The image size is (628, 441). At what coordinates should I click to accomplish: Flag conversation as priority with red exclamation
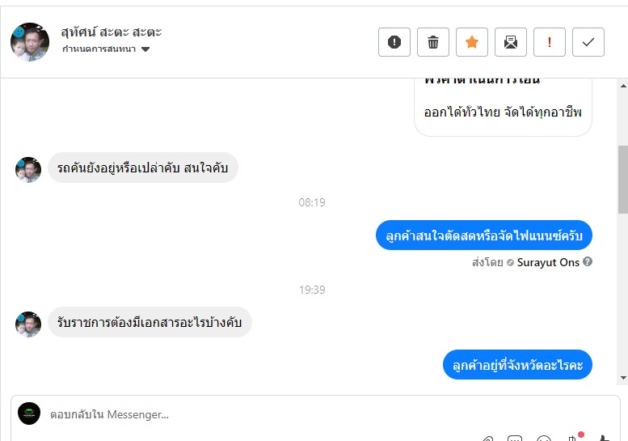coord(550,42)
